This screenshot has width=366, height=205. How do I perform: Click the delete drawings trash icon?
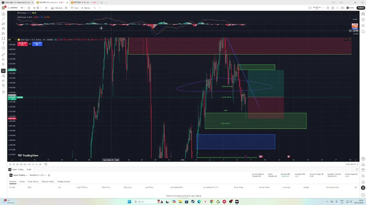3,92
